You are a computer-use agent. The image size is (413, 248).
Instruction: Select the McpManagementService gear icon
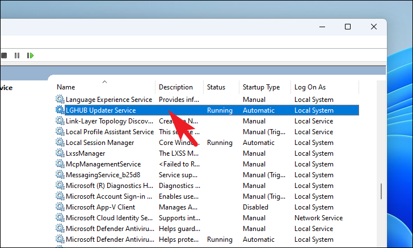pyautogui.click(x=60, y=164)
